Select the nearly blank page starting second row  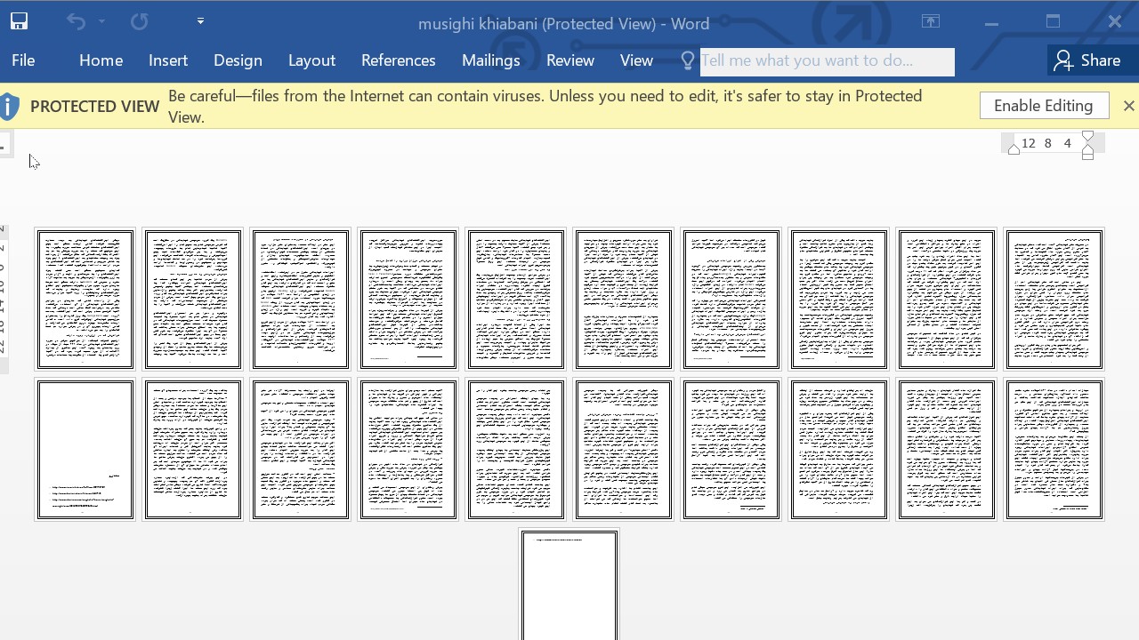pos(85,450)
